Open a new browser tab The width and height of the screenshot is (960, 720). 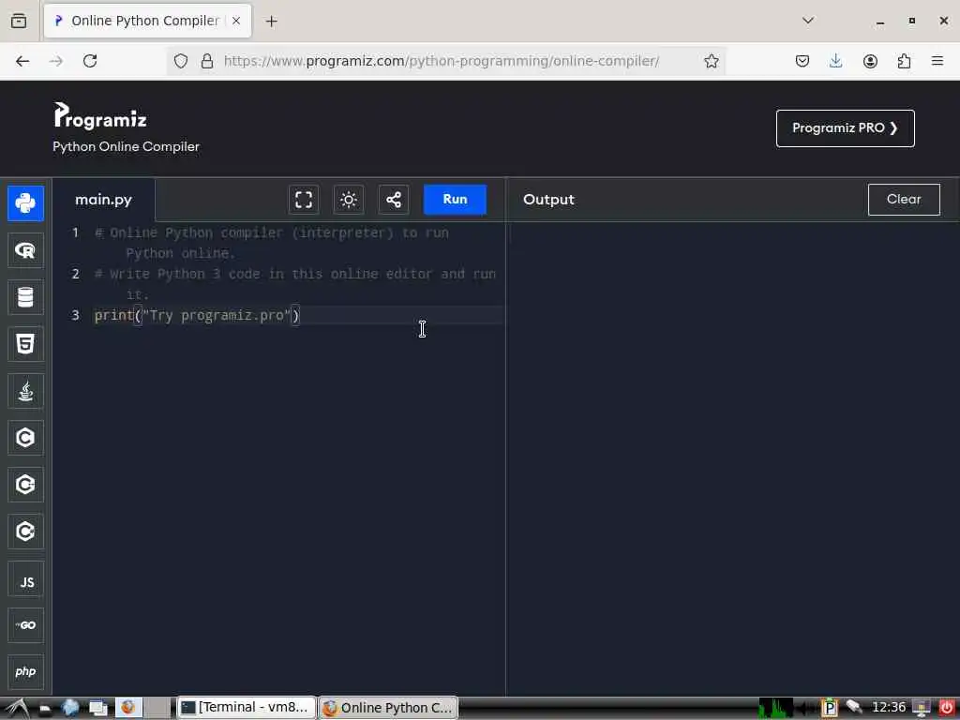click(x=271, y=22)
